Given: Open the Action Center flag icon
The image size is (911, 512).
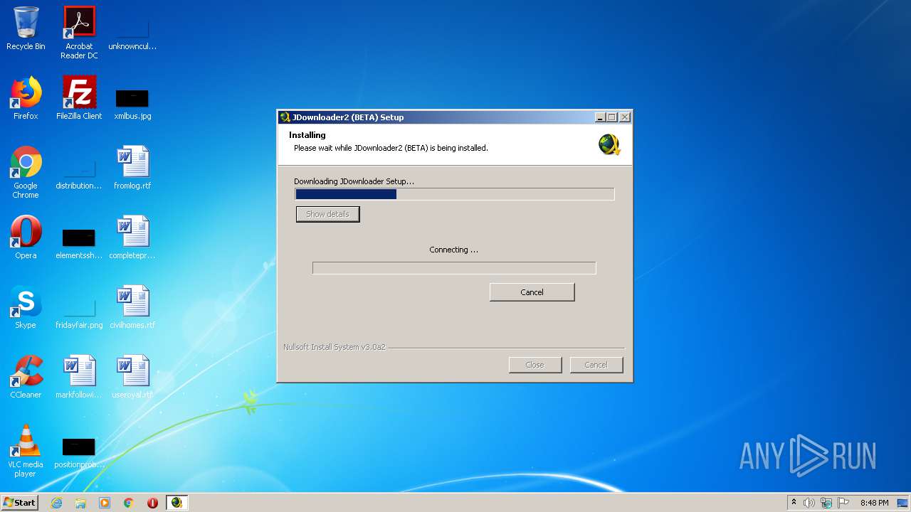Looking at the screenshot, I should coord(843,503).
